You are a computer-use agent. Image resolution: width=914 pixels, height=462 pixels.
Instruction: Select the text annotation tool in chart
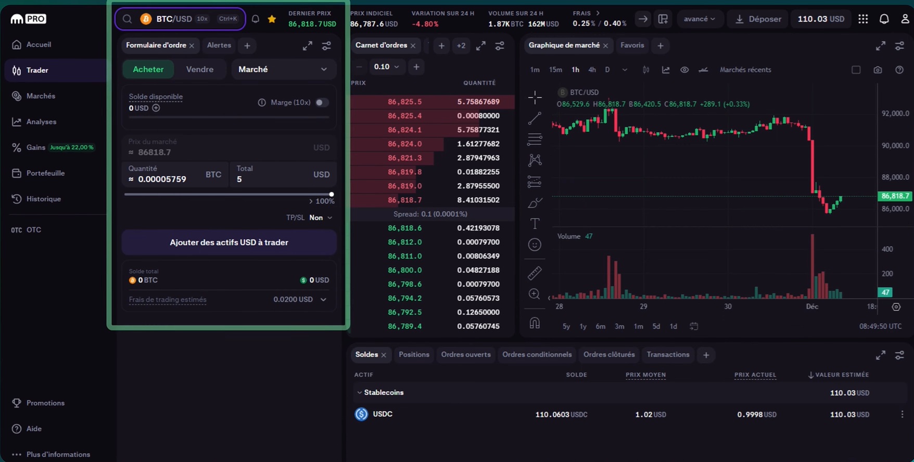coord(535,224)
